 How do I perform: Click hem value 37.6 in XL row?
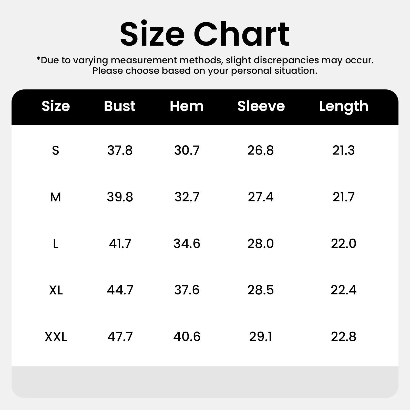187,290
